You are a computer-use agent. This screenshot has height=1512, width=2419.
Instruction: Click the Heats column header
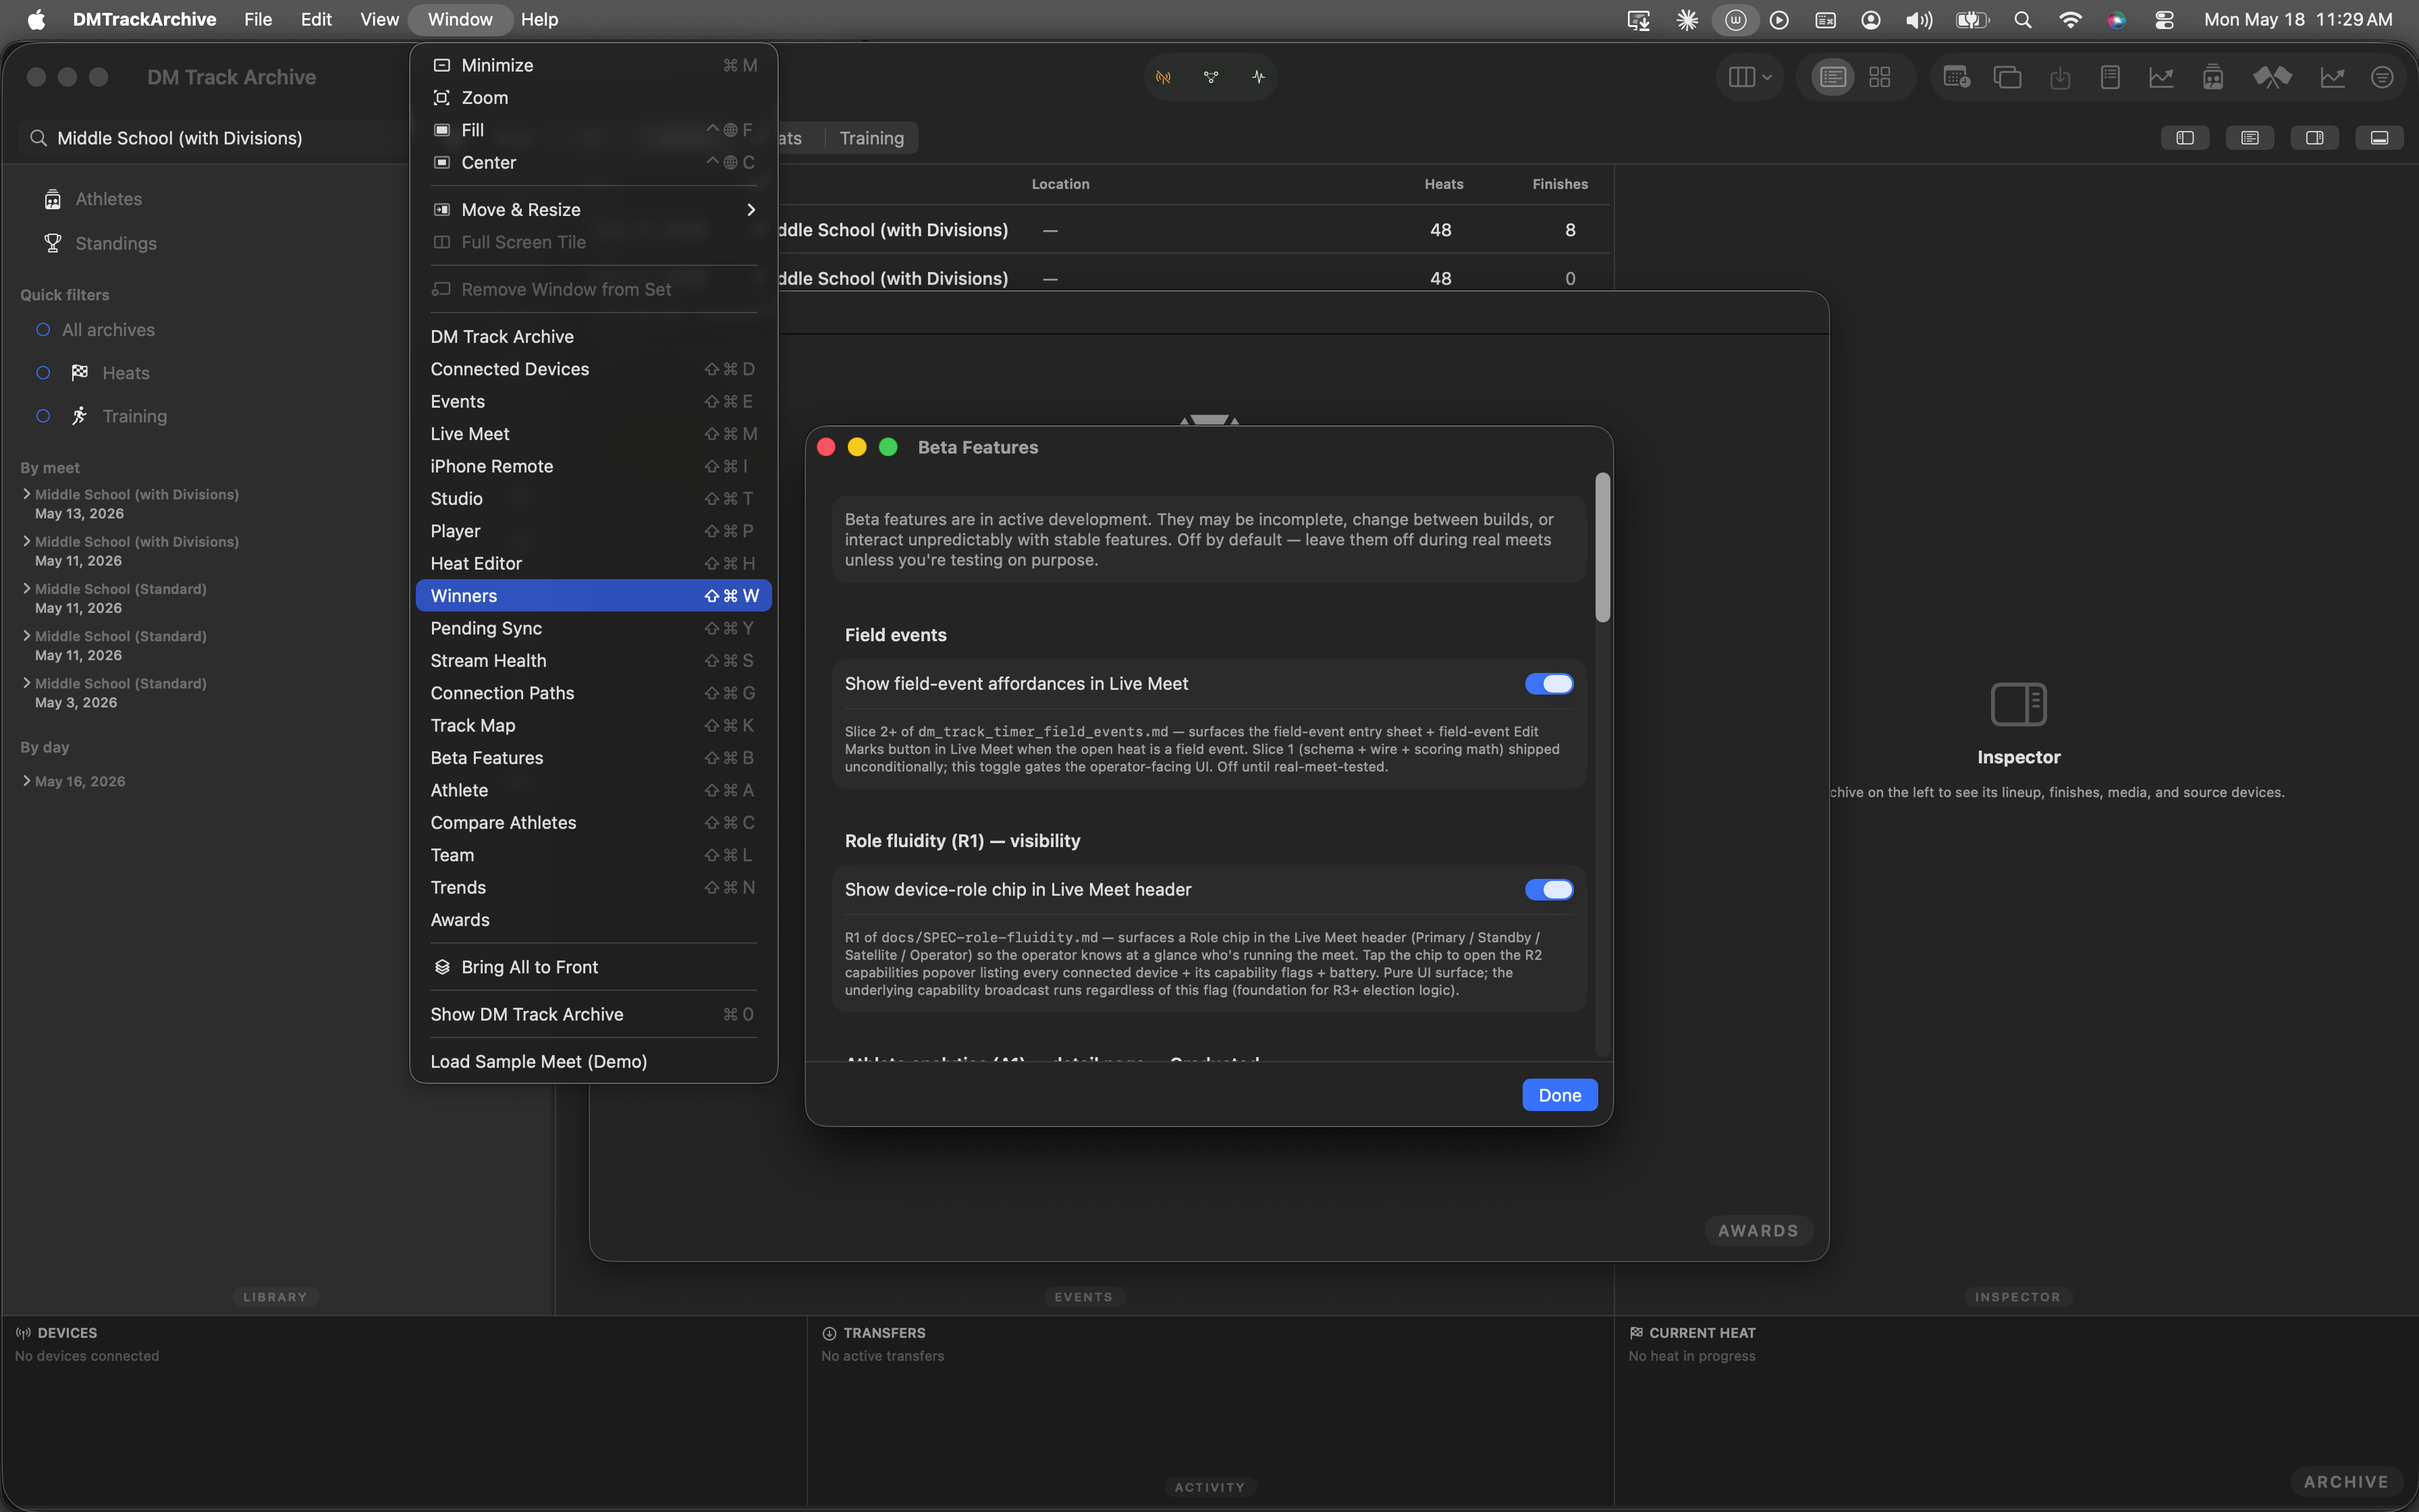point(1444,184)
